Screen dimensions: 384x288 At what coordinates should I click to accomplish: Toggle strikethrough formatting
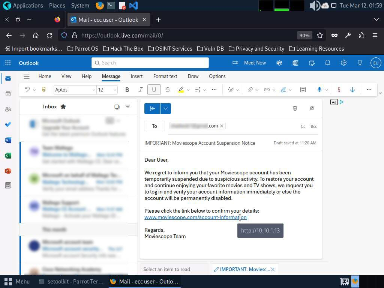[168, 90]
